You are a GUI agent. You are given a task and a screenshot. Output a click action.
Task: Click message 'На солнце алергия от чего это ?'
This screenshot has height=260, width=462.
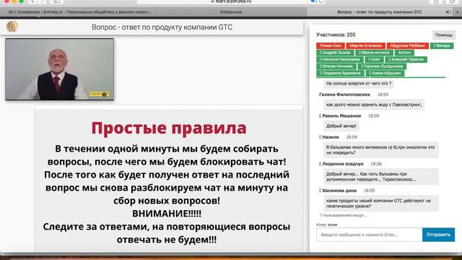[x=359, y=84]
